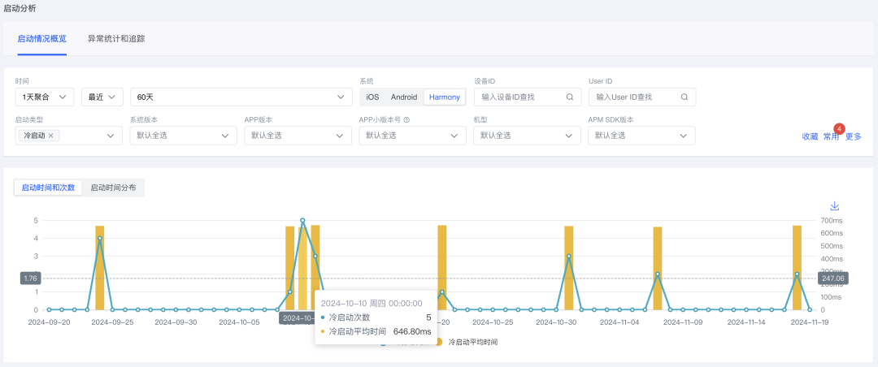
Task: Select Android system option
Action: pyautogui.click(x=404, y=97)
